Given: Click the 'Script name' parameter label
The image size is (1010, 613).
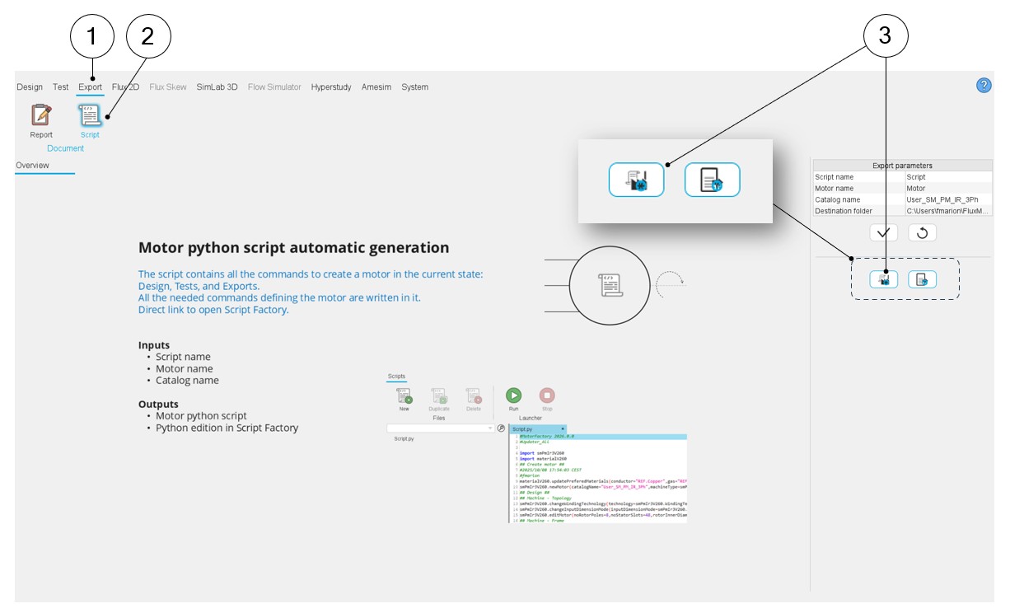Looking at the screenshot, I should [x=835, y=177].
